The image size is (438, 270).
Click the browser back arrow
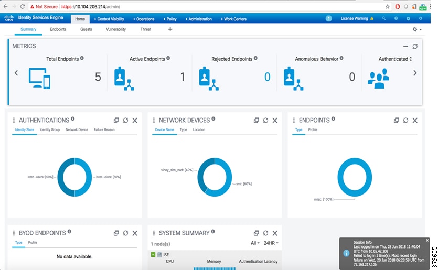(x=6, y=6)
